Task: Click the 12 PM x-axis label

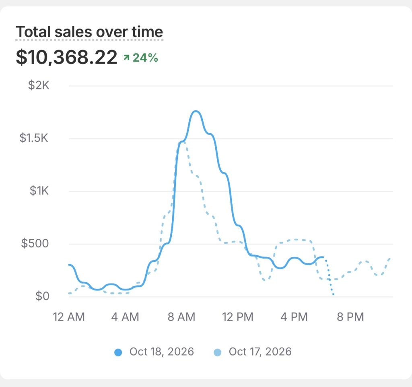Action: [x=238, y=317]
